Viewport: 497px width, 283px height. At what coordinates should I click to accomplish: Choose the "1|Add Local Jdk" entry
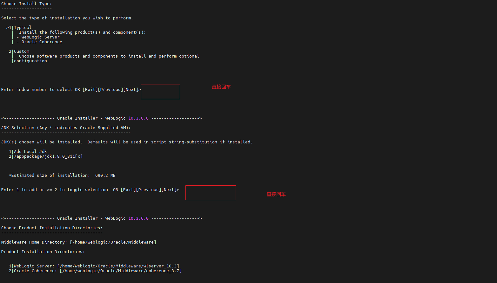click(x=28, y=152)
